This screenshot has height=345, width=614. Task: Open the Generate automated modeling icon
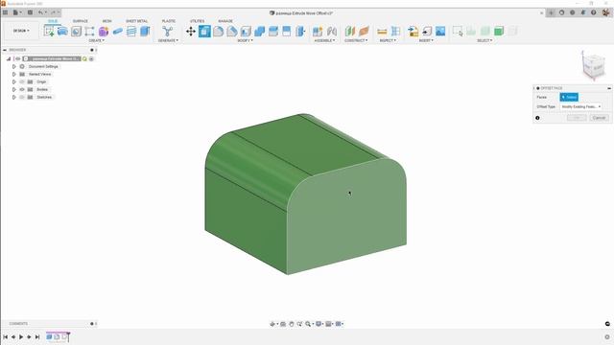point(168,32)
